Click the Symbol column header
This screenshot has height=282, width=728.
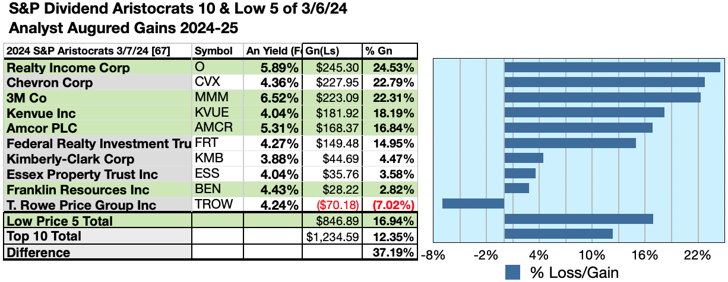tap(213, 51)
